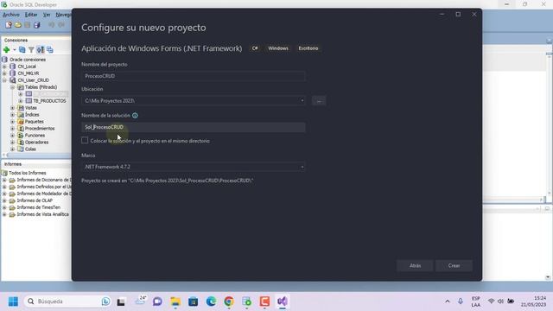Click the Conexiones panel header tab

16,41
